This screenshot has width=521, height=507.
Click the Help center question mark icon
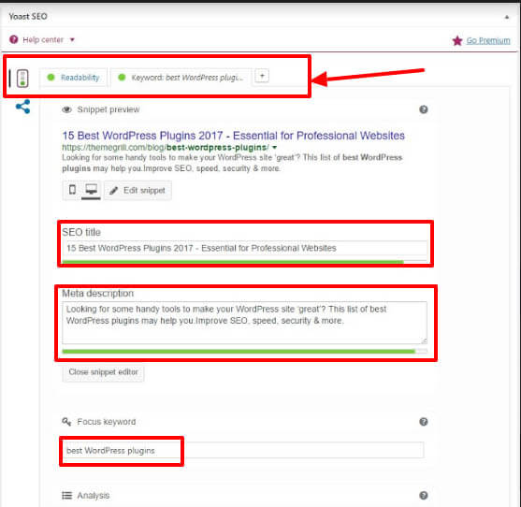14,39
